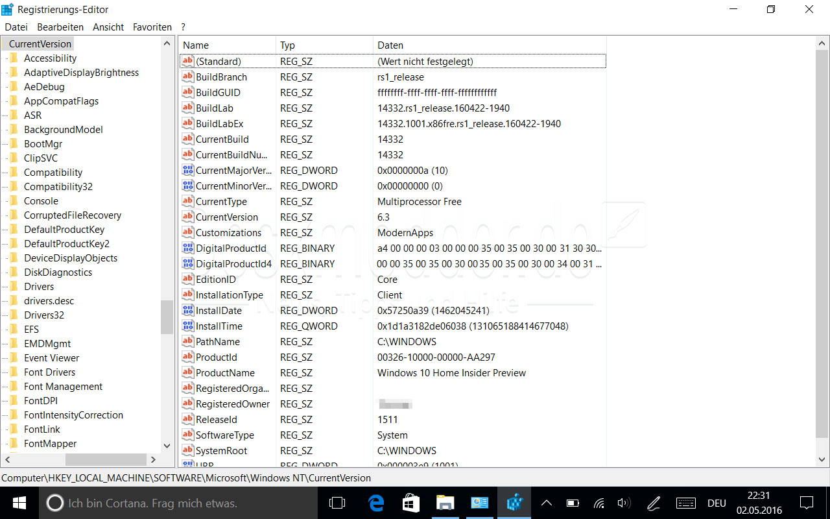The height and width of the screenshot is (519, 830).
Task: Click the BuildGUID string value icon
Action: (188, 92)
